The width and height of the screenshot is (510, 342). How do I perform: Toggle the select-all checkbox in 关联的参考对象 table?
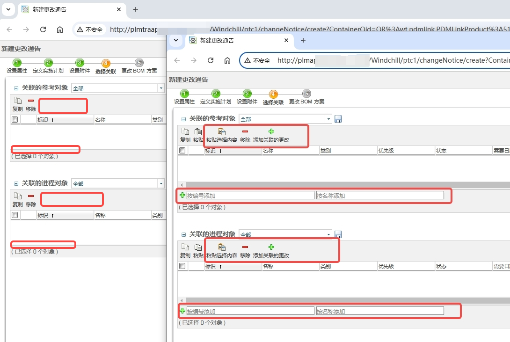point(183,150)
